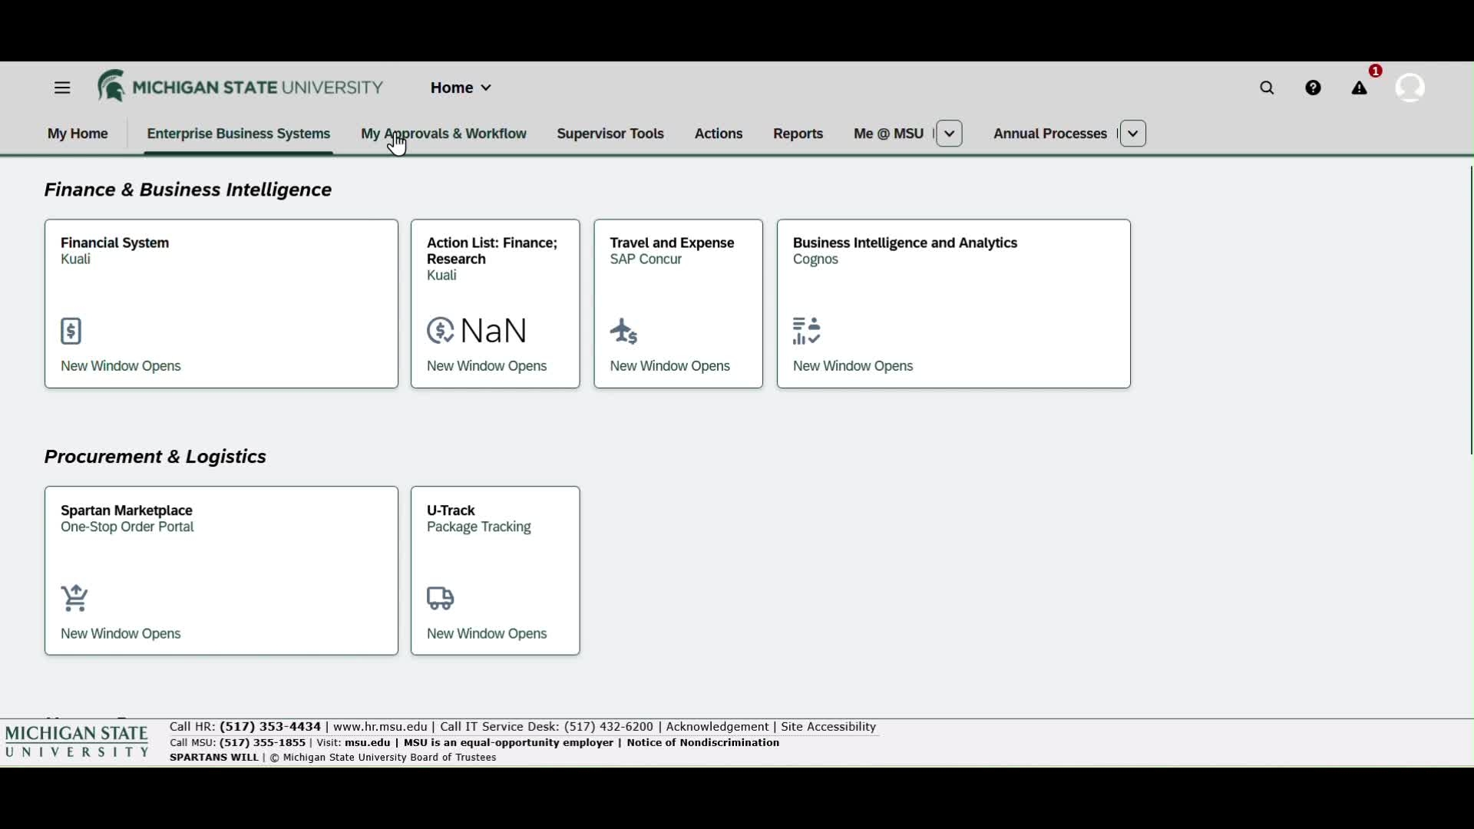Open the Actions tab
The width and height of the screenshot is (1474, 829).
719,134
